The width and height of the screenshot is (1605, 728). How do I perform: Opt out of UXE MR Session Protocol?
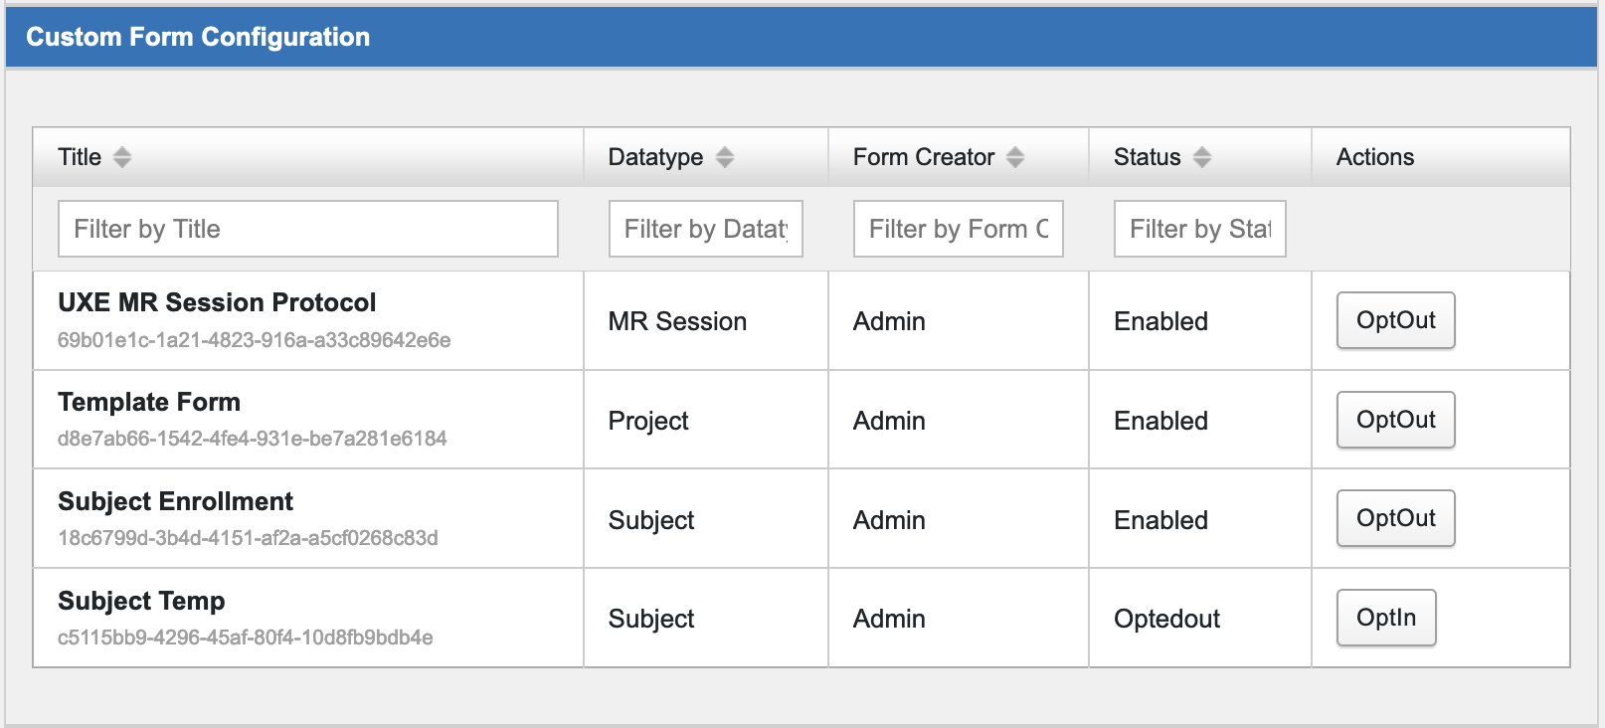tap(1395, 320)
